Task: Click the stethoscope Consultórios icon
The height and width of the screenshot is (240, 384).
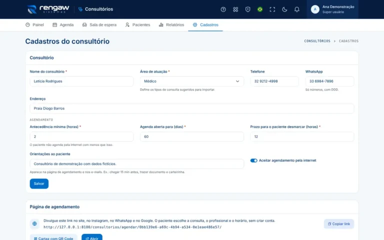Action: click(80, 9)
